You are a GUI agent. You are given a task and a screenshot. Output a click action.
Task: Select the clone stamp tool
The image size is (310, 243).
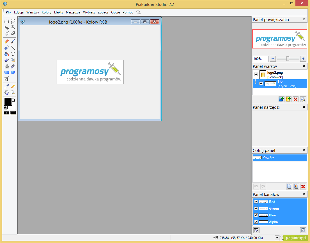[x=7, y=66]
